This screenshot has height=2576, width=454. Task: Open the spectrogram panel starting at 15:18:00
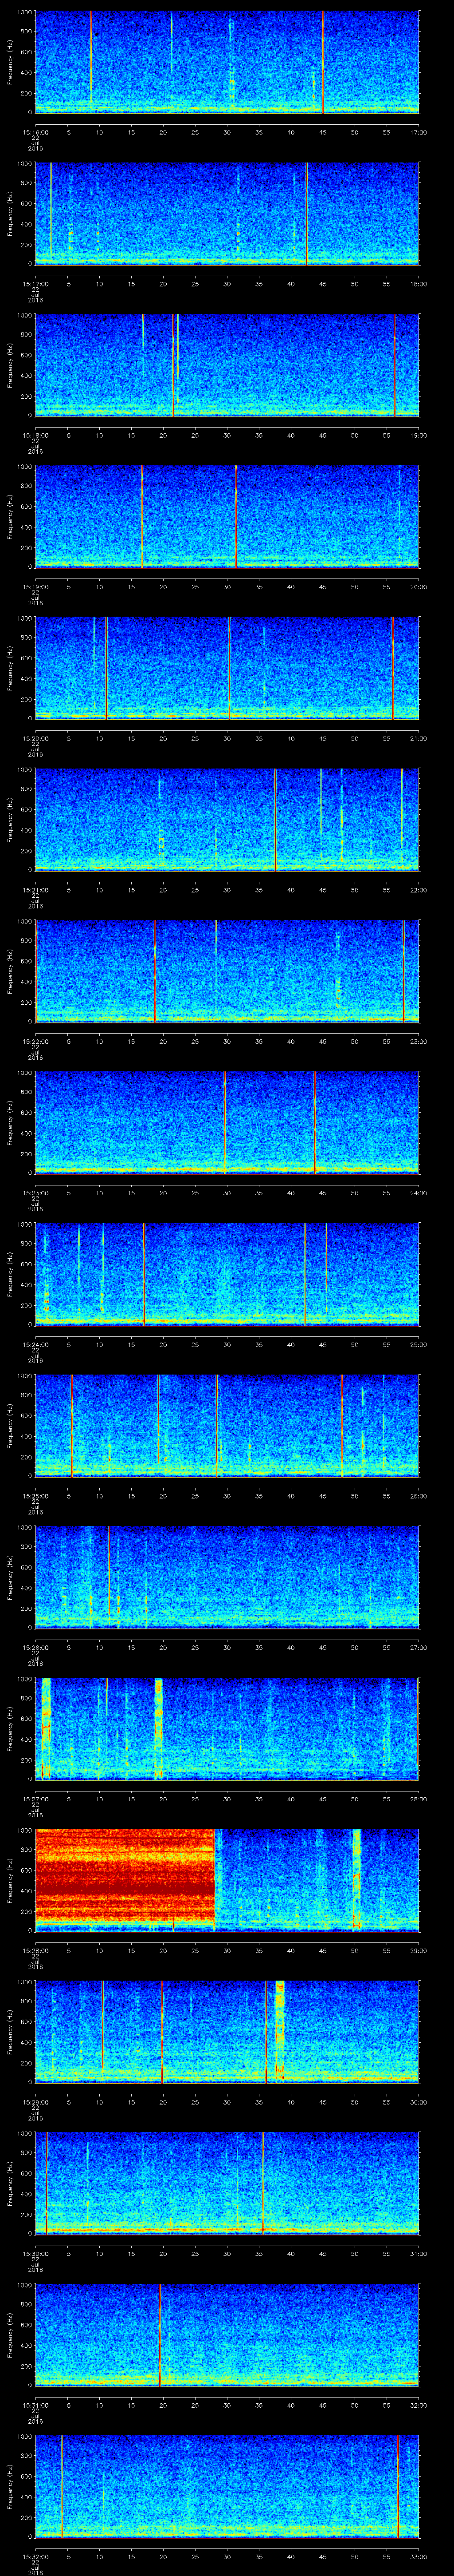[x=227, y=365]
